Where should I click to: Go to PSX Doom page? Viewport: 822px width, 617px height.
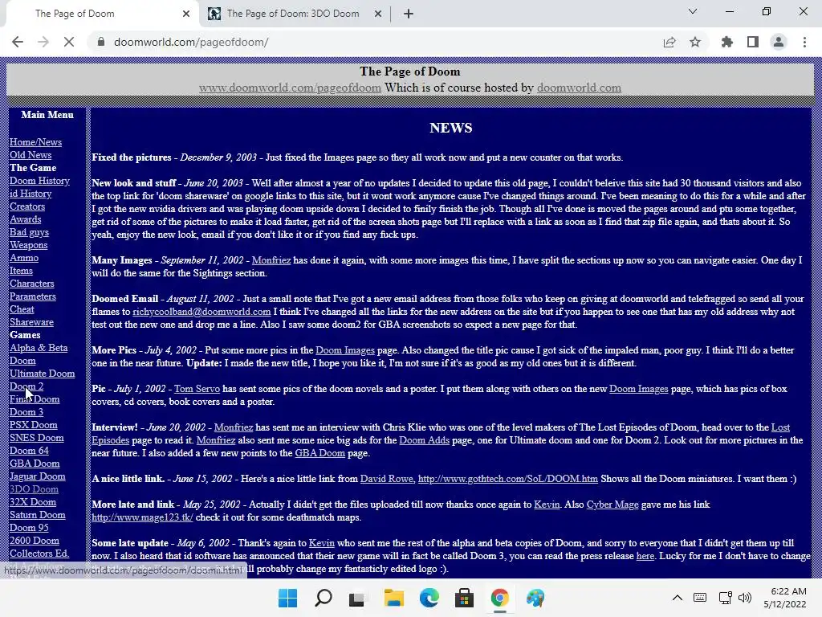pos(34,425)
